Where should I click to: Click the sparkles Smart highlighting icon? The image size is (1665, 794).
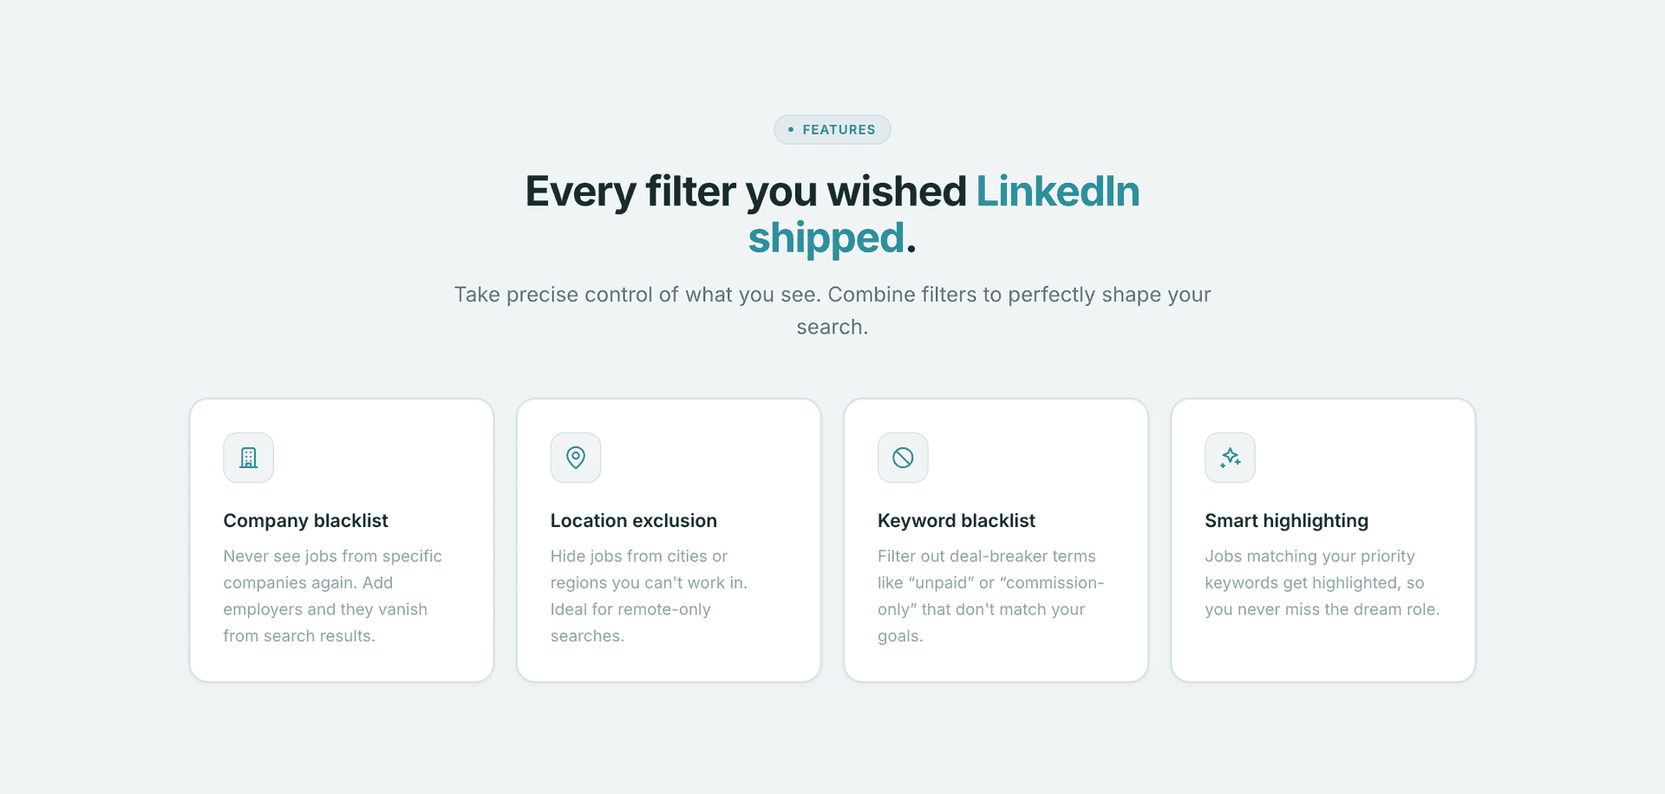1230,458
